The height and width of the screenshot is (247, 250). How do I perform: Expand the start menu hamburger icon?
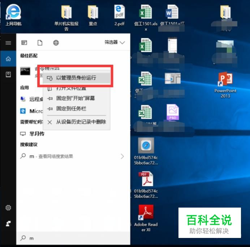(x=8, y=43)
